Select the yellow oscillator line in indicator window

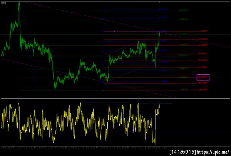(x=80, y=123)
